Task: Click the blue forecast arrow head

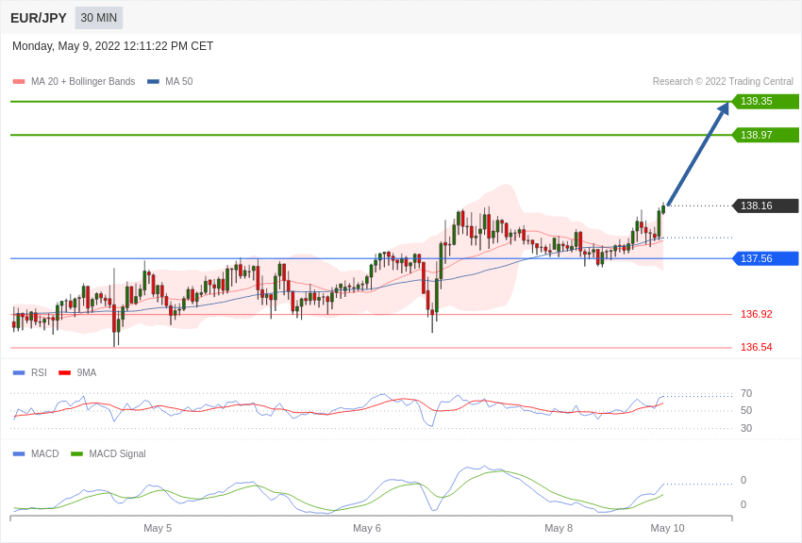Action: 723,109
